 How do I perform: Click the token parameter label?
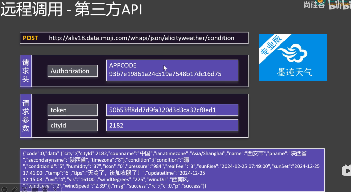tap(72, 110)
